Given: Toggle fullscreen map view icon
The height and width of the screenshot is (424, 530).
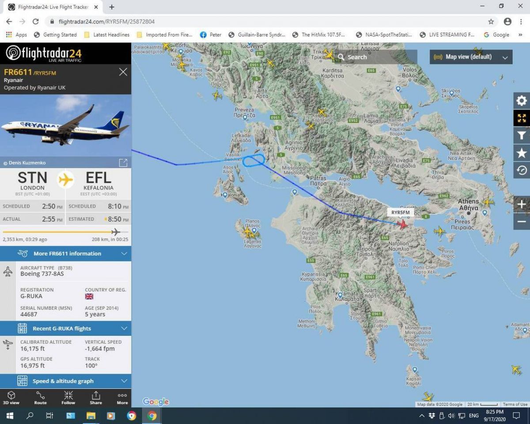Looking at the screenshot, I should click(522, 118).
